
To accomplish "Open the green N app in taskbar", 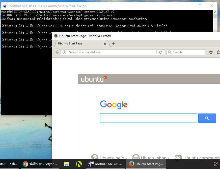I will click(x=79, y=164).
